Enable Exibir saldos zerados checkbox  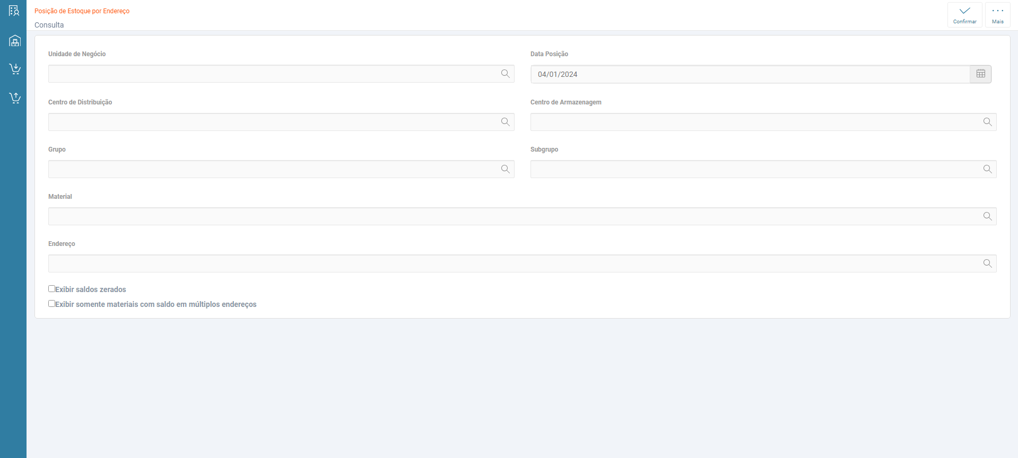pos(52,289)
